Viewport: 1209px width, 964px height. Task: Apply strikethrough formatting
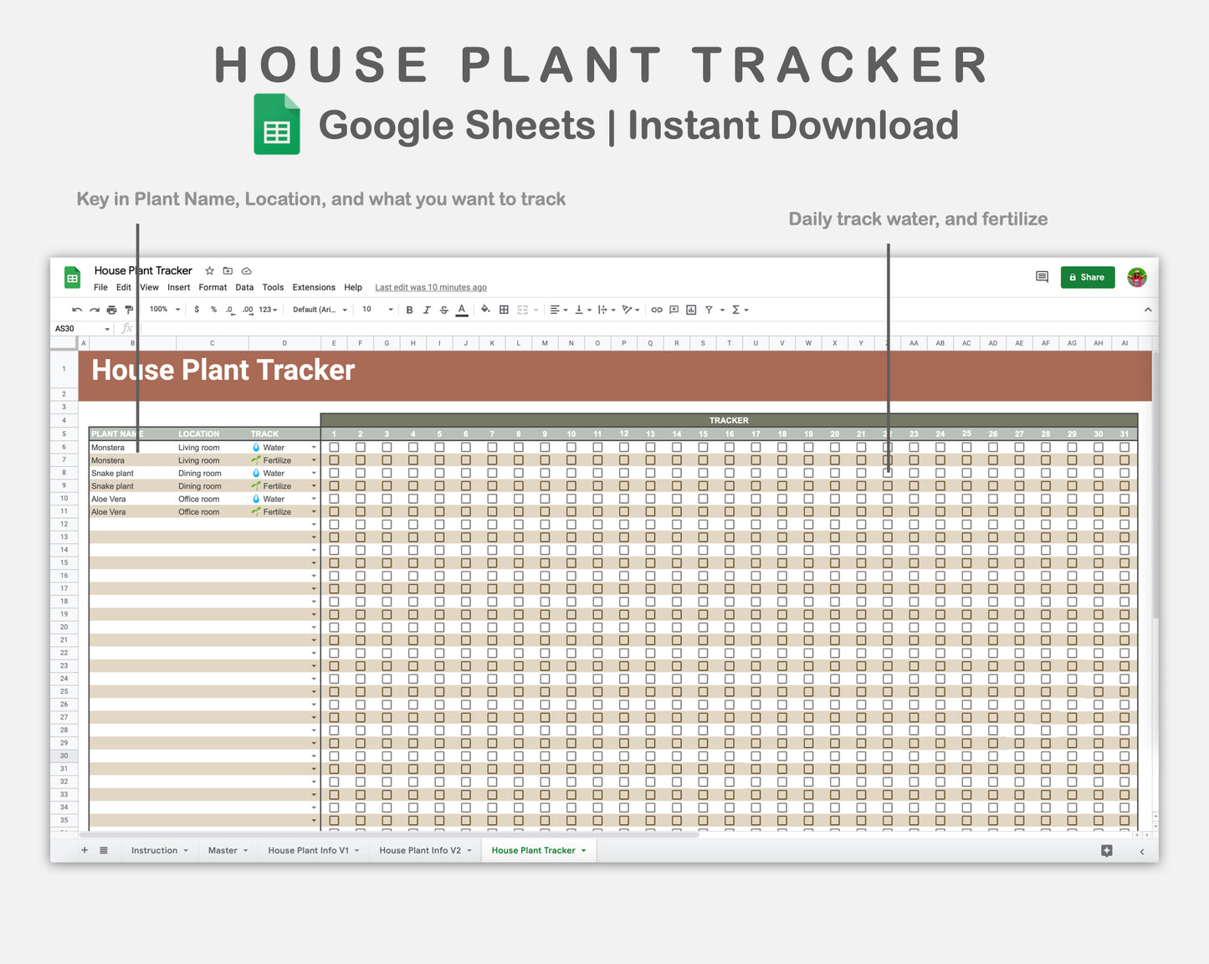click(x=443, y=309)
